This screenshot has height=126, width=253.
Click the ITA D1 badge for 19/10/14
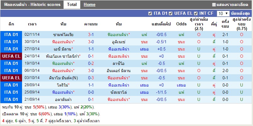[x=11, y=63]
